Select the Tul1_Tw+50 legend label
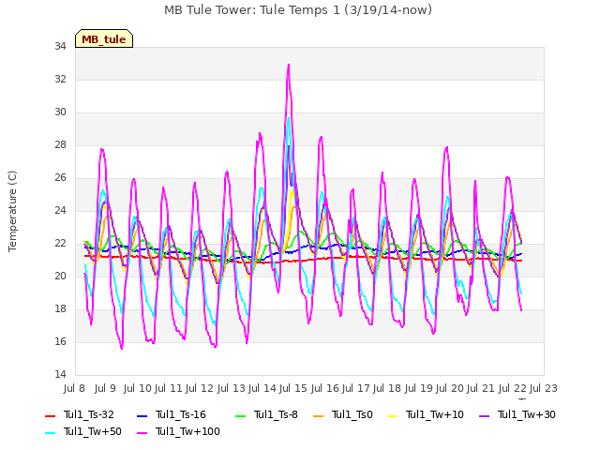600x450 pixels. pyautogui.click(x=93, y=431)
